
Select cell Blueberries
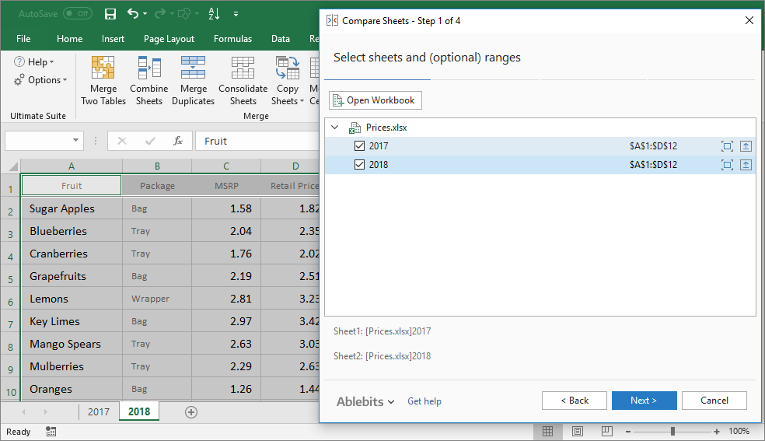(72, 231)
